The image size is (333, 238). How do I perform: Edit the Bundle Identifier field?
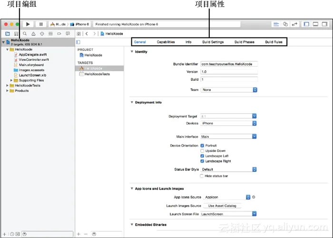(229, 64)
